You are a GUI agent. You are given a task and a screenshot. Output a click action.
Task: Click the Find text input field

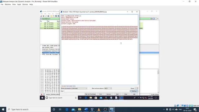tap(97, 91)
